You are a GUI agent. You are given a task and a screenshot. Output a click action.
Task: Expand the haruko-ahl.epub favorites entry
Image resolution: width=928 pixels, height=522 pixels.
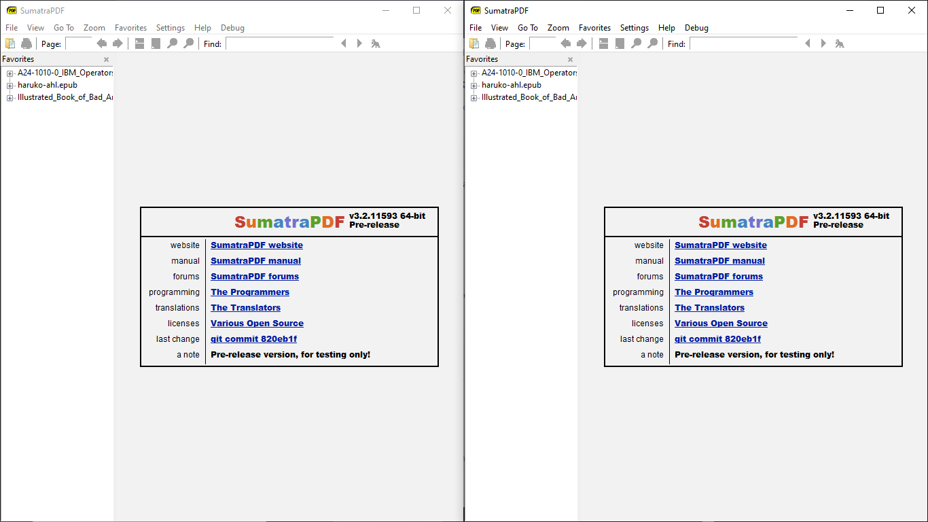tap(10, 85)
